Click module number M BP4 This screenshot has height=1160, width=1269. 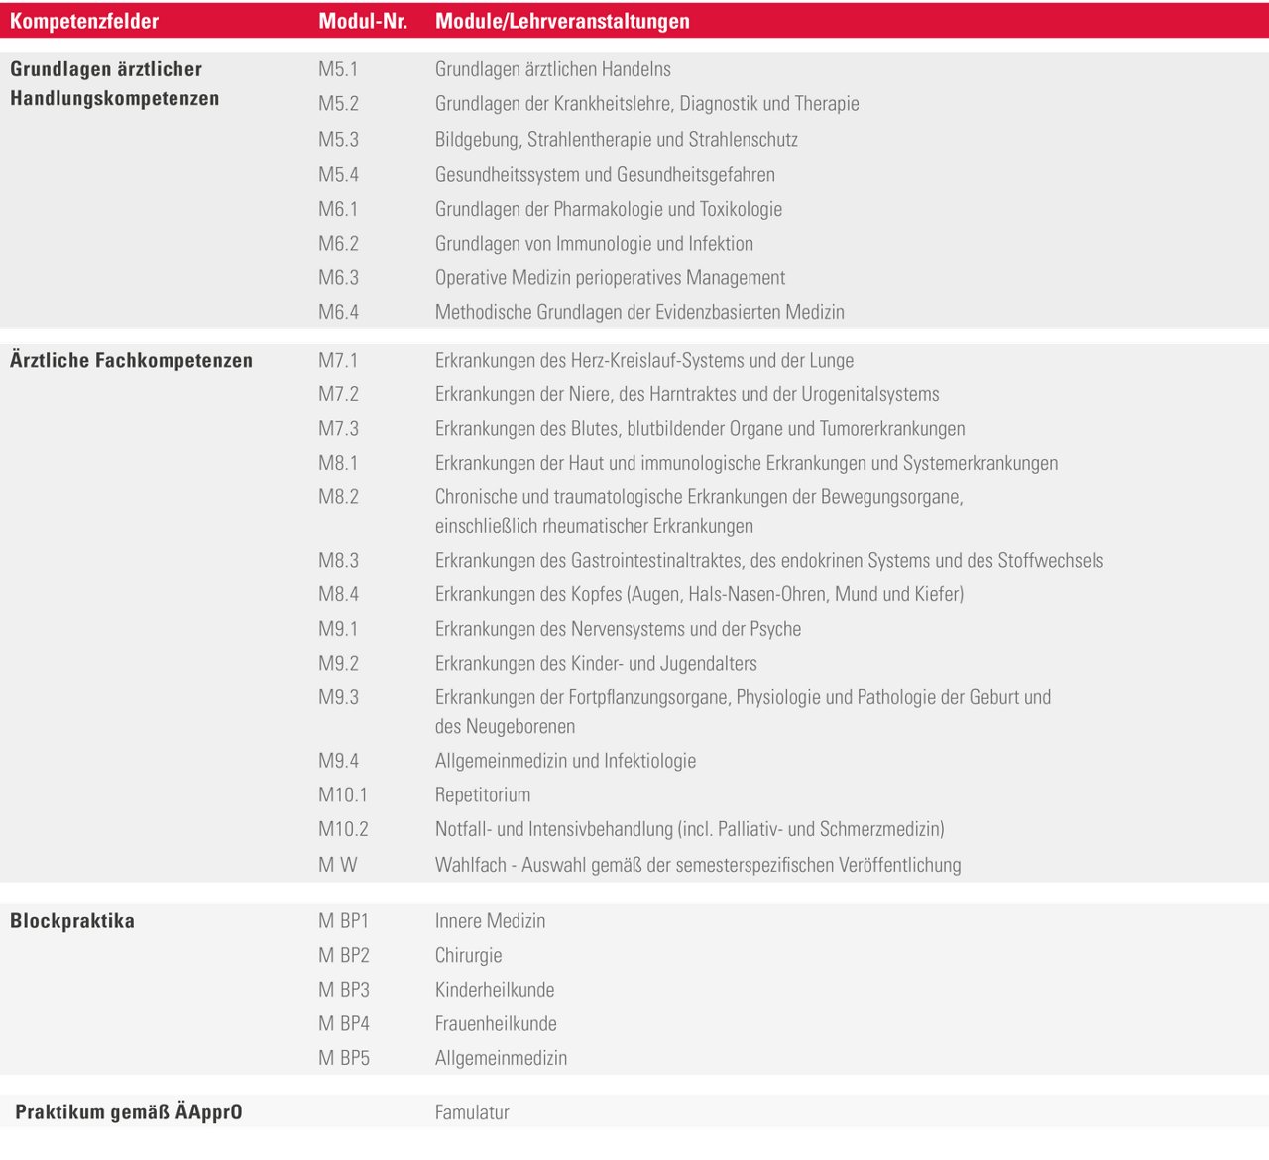343,1024
